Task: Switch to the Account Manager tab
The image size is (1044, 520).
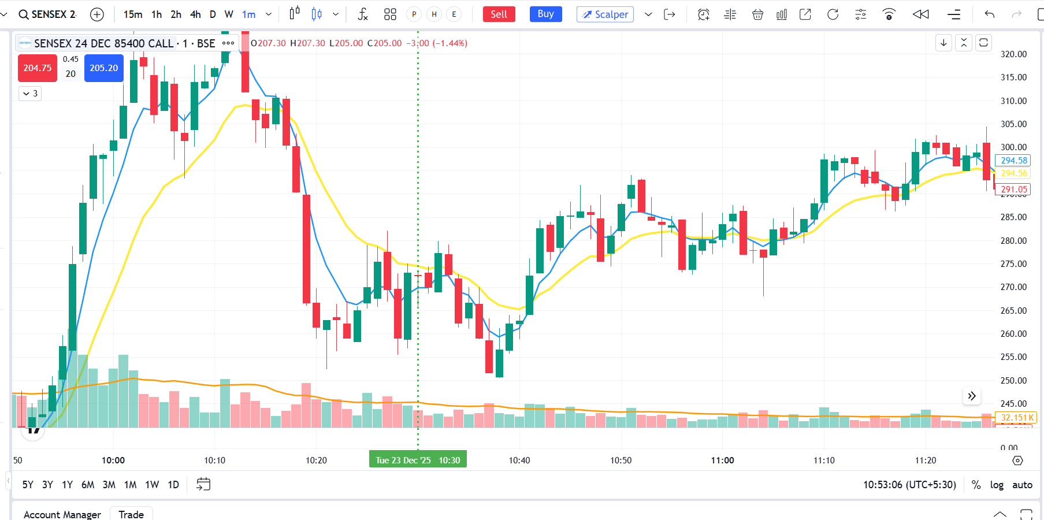Action: click(x=62, y=514)
